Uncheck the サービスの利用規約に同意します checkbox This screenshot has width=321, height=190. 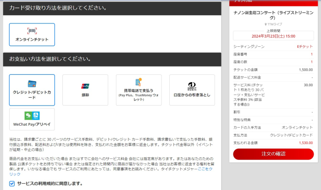(x=12, y=184)
